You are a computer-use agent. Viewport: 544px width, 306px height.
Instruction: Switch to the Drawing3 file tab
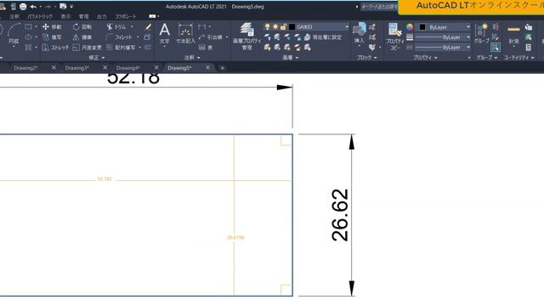click(77, 68)
